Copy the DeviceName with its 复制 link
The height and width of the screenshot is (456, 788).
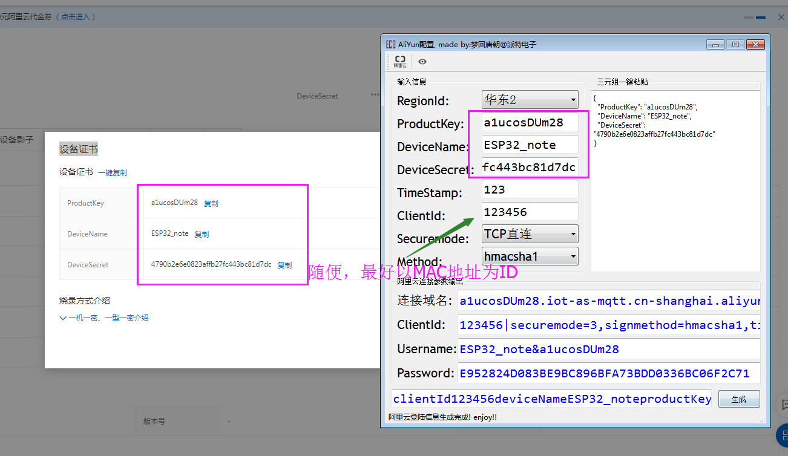(x=202, y=234)
